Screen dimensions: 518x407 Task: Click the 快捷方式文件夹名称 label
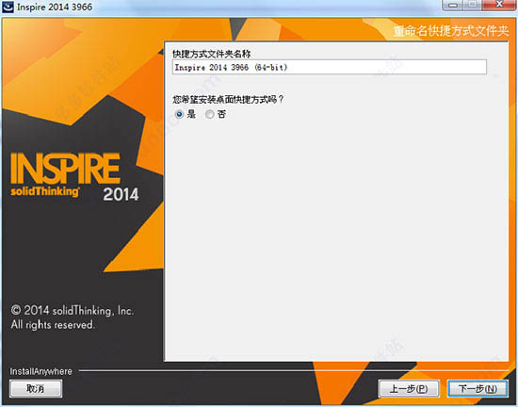click(x=211, y=54)
